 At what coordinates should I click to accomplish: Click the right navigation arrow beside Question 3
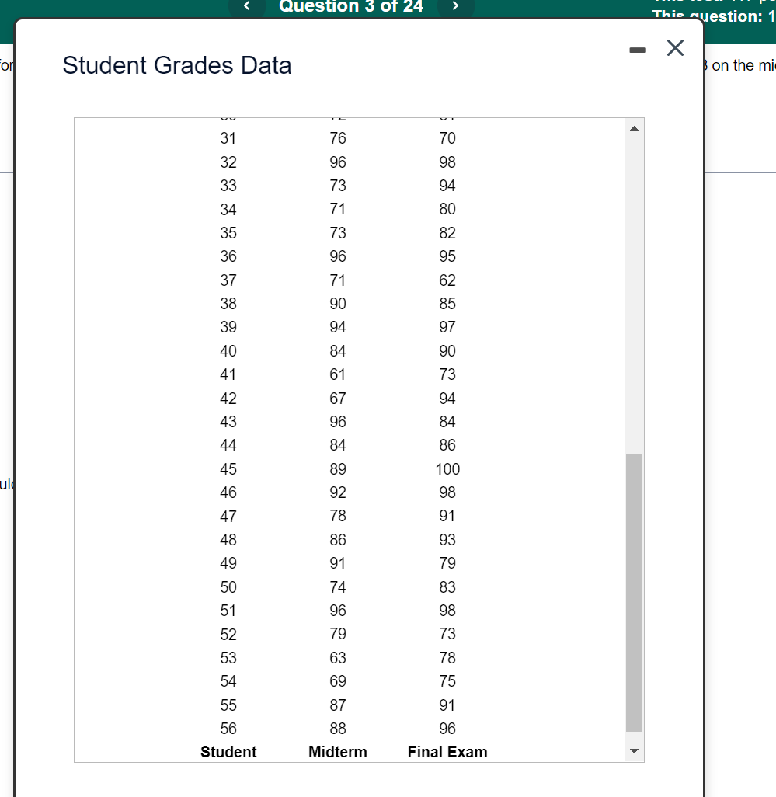tap(457, 7)
